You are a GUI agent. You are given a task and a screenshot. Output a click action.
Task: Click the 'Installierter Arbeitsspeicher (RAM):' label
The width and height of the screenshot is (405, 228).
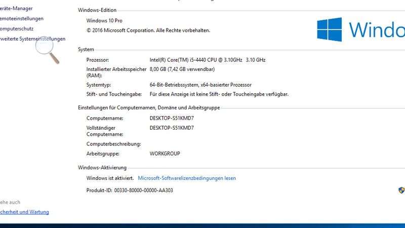[116, 72]
